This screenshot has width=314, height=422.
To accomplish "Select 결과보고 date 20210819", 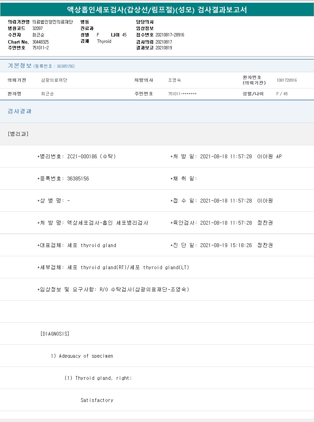I will [164, 48].
